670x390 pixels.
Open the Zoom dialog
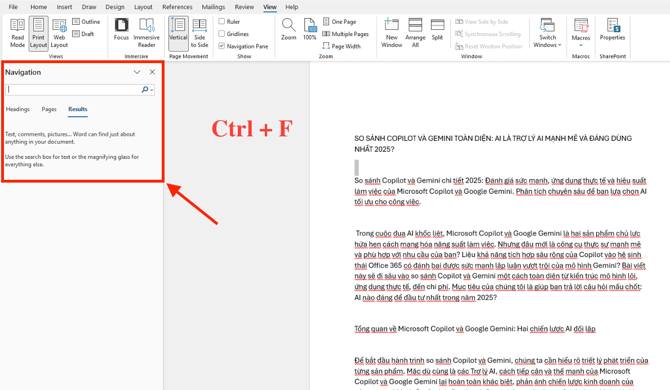289,30
